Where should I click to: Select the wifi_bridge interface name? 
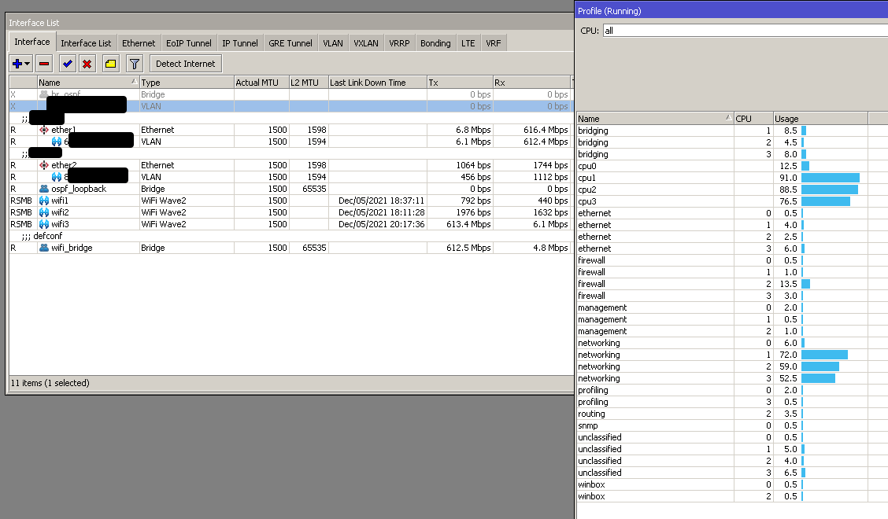(72, 248)
